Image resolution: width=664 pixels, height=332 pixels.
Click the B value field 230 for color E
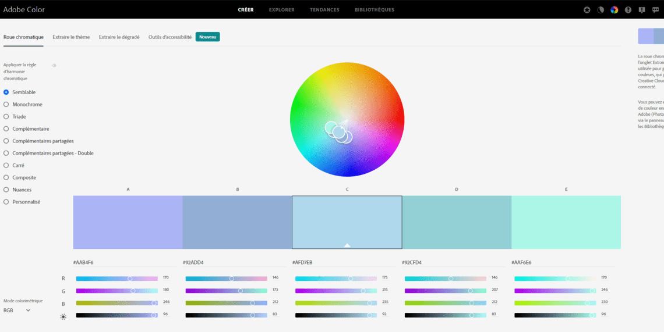pyautogui.click(x=604, y=302)
